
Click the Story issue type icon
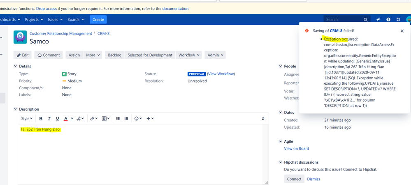point(64,74)
